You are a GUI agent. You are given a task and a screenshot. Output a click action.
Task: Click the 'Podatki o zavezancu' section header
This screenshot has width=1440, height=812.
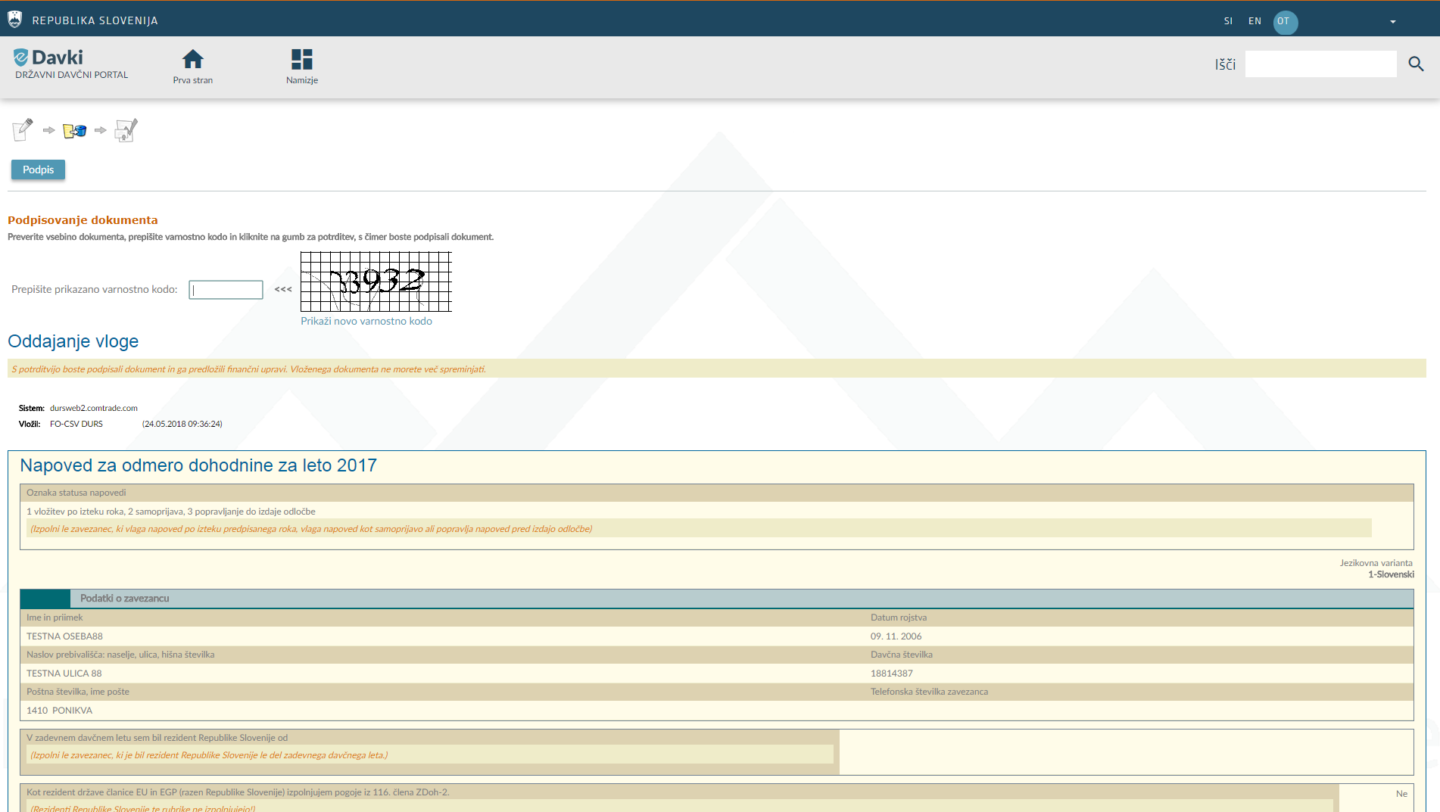tap(125, 599)
